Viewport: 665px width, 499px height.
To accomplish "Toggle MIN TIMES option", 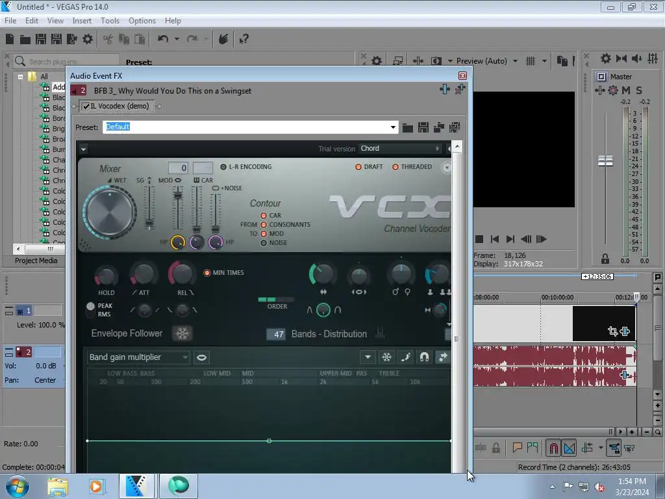I will pos(207,272).
